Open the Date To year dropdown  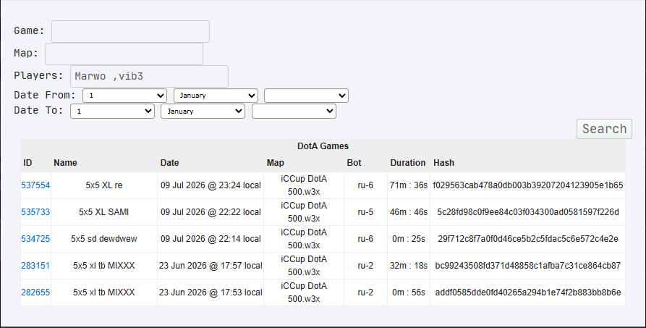coord(294,111)
